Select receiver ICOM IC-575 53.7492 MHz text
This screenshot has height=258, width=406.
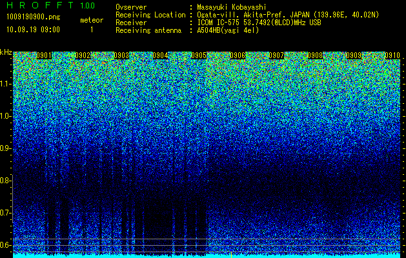coord(259,23)
